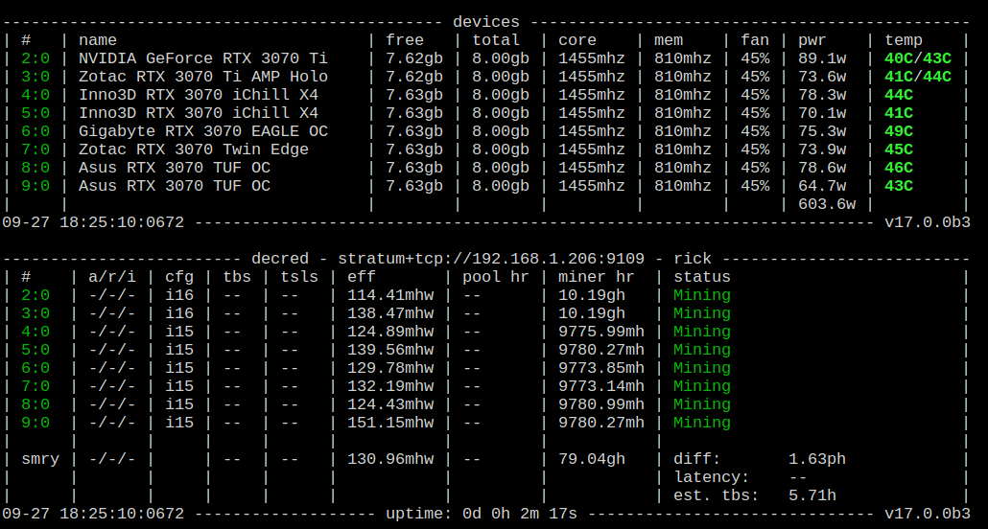The width and height of the screenshot is (988, 529).
Task: Select the 'decred' algorithm label
Action: pyautogui.click(x=280, y=260)
